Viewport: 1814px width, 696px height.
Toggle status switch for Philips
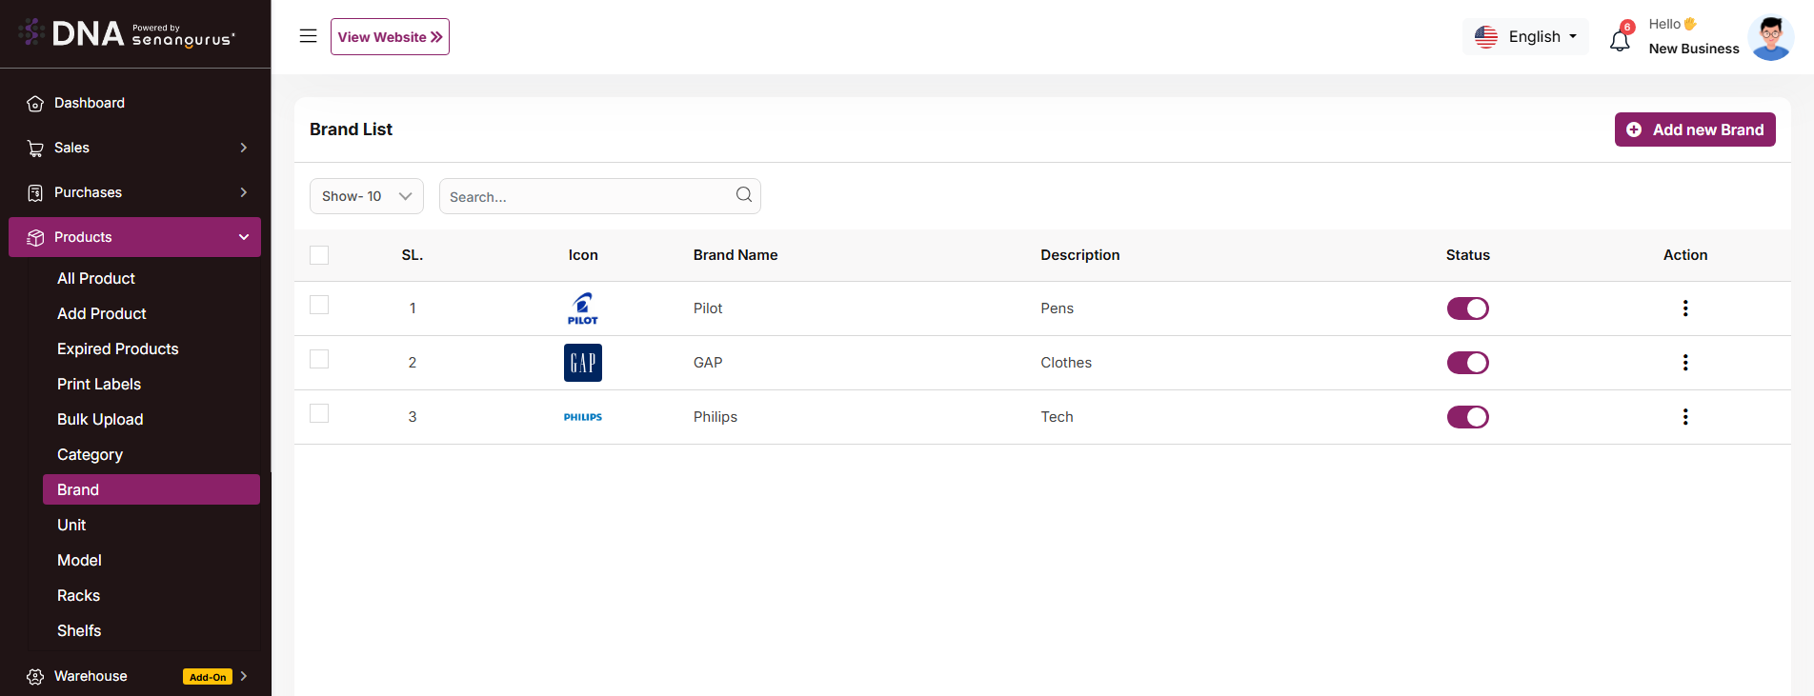pyautogui.click(x=1467, y=417)
